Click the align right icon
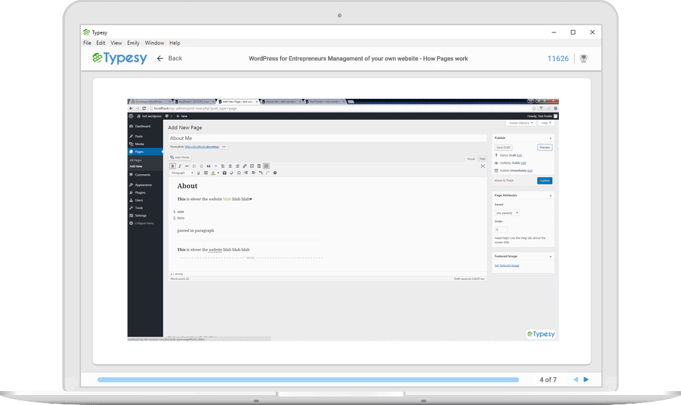The image size is (681, 405). click(237, 166)
